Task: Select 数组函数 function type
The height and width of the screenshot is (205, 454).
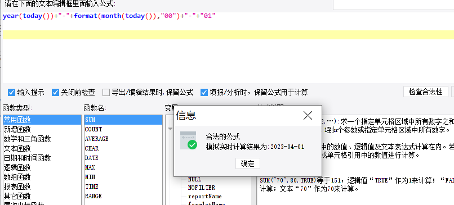Action: pos(42,177)
